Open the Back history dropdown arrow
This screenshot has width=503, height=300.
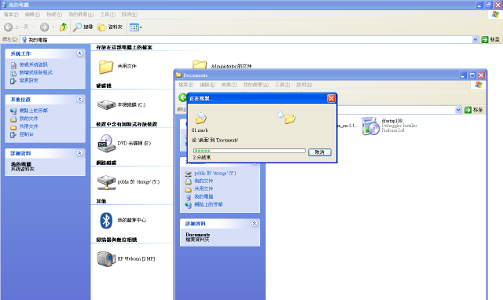click(x=33, y=27)
